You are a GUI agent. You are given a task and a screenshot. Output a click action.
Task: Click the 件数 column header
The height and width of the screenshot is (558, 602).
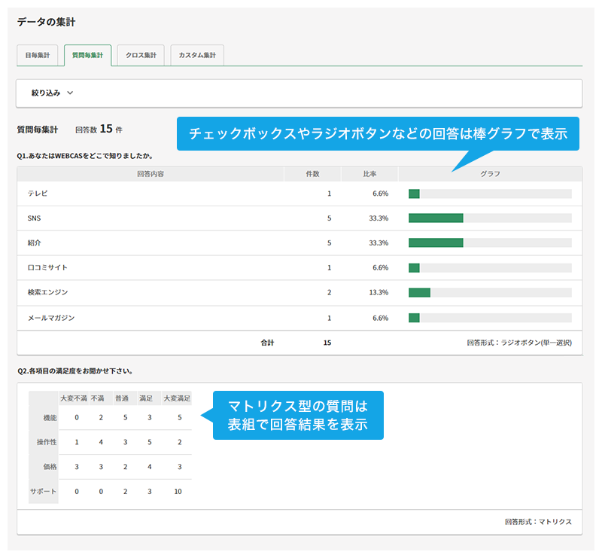tap(312, 174)
